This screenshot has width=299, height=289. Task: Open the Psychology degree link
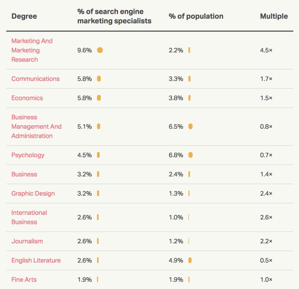coord(28,155)
